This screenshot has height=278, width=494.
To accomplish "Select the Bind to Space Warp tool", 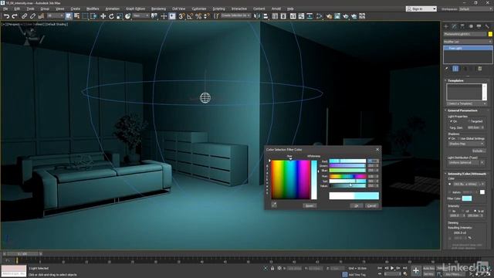I will pos(41,16).
